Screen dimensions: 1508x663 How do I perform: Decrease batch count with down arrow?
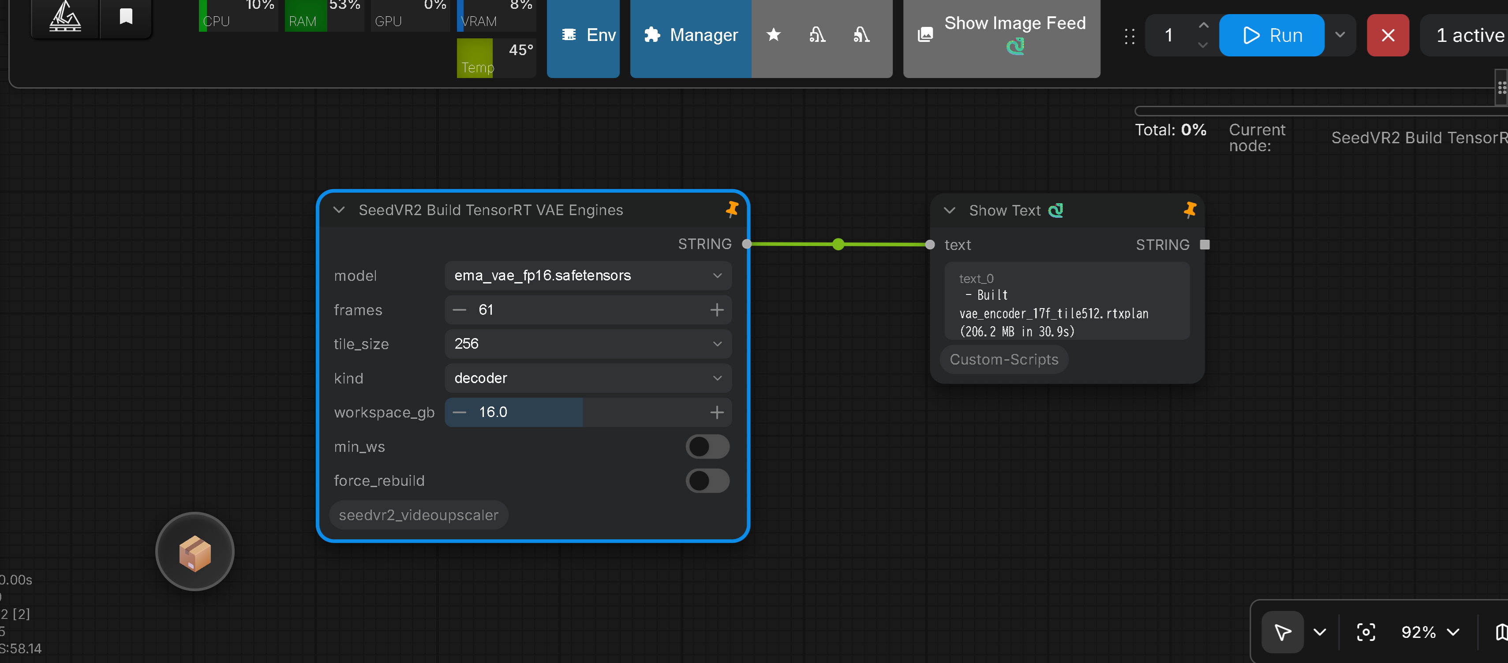1203,45
